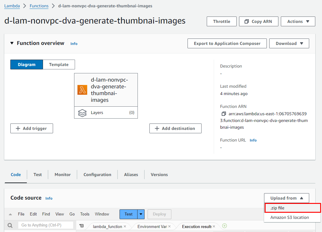This screenshot has height=232, width=322.
Task: Click the Throttle button
Action: pyautogui.click(x=222, y=21)
